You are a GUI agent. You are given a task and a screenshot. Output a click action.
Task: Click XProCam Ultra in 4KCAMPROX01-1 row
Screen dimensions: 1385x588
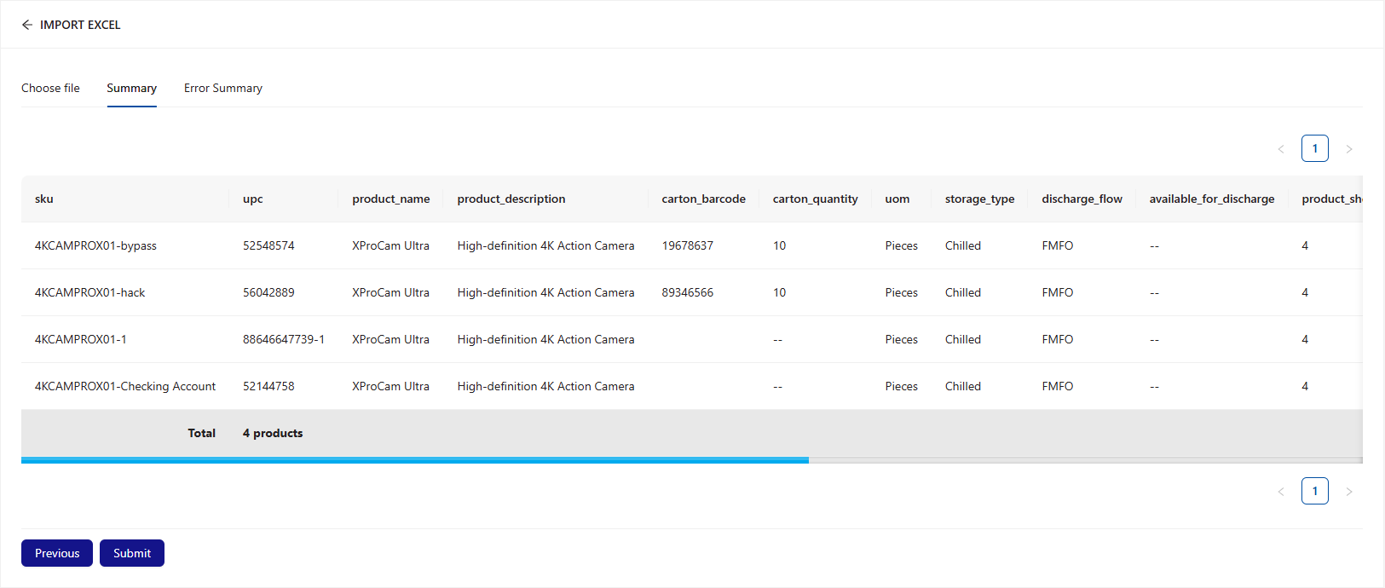pyautogui.click(x=391, y=339)
